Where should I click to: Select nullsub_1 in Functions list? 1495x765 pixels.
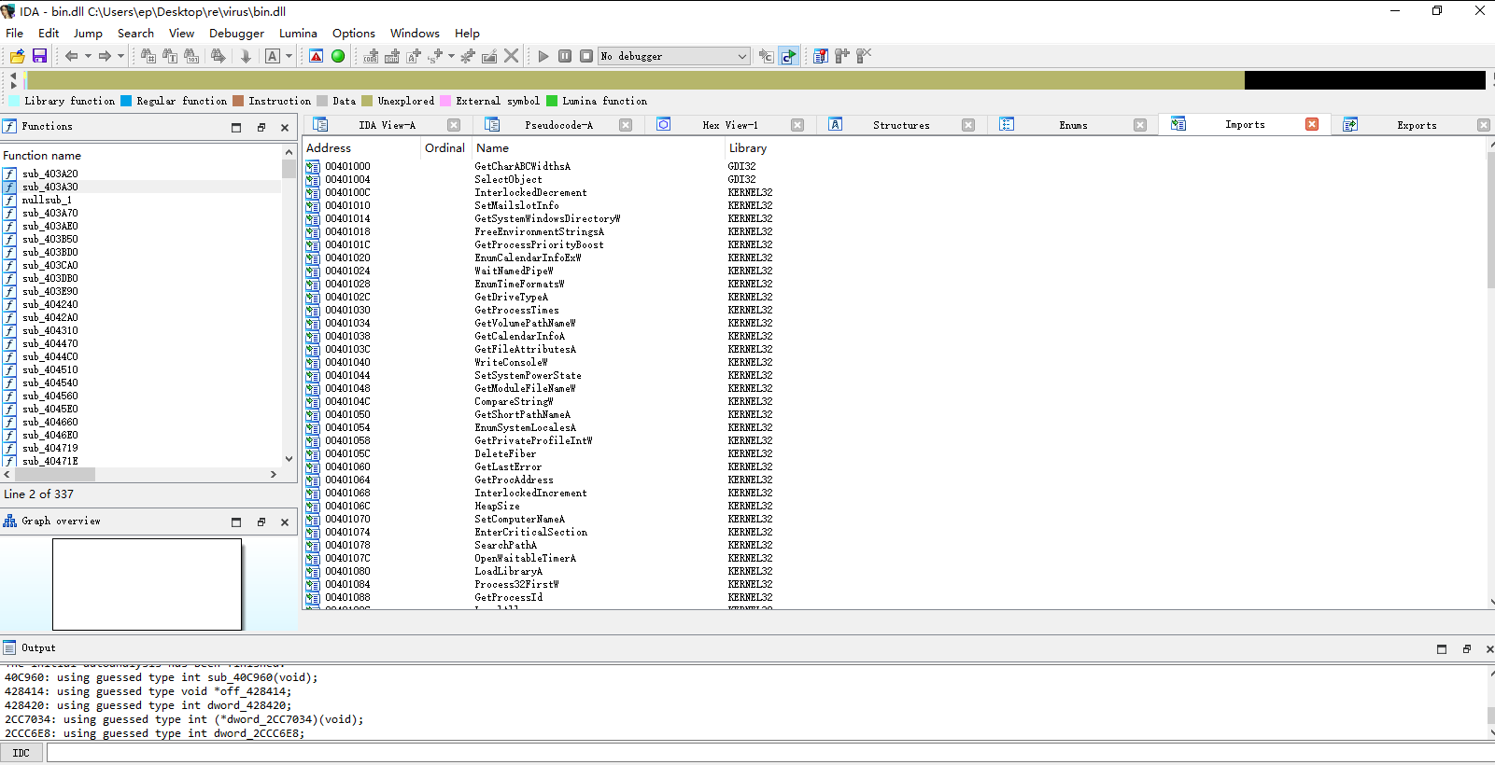click(141, 200)
